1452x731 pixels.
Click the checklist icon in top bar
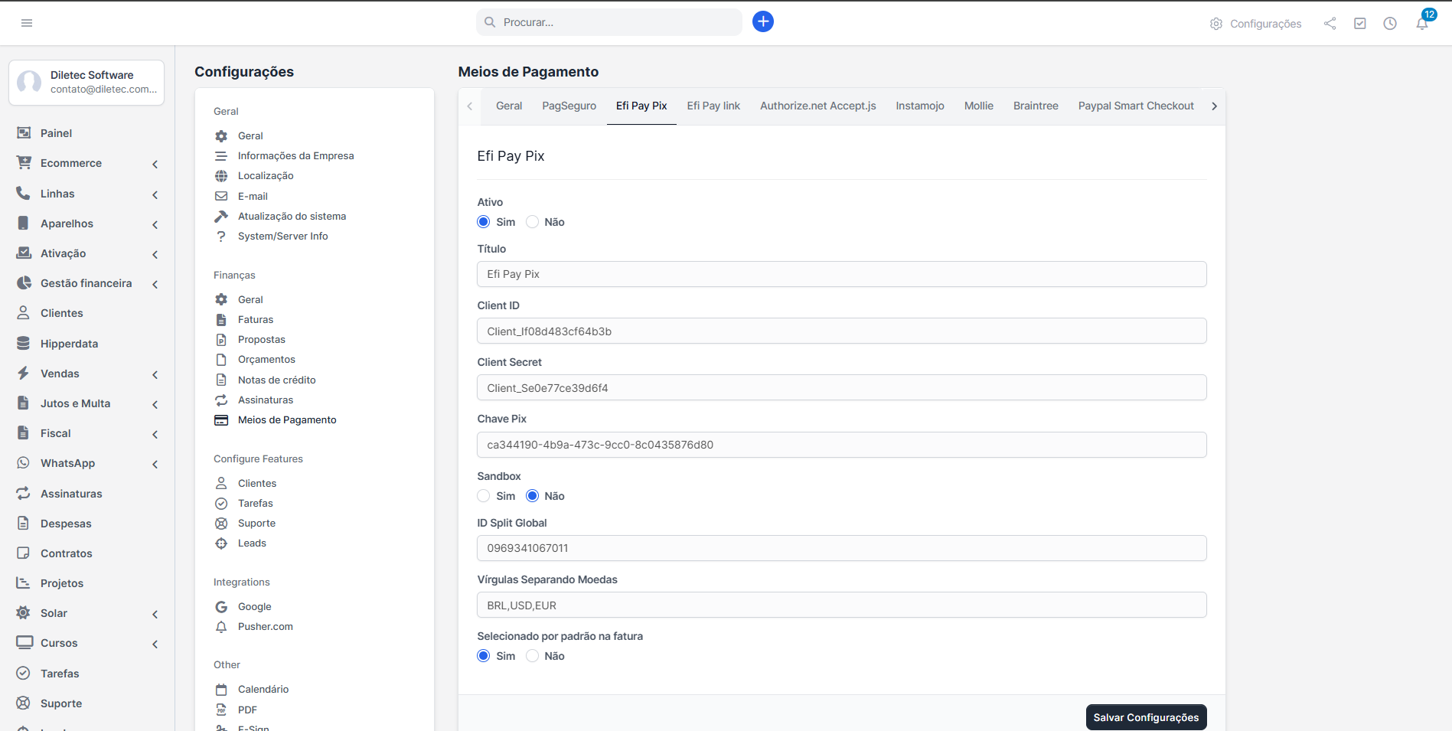(x=1360, y=24)
